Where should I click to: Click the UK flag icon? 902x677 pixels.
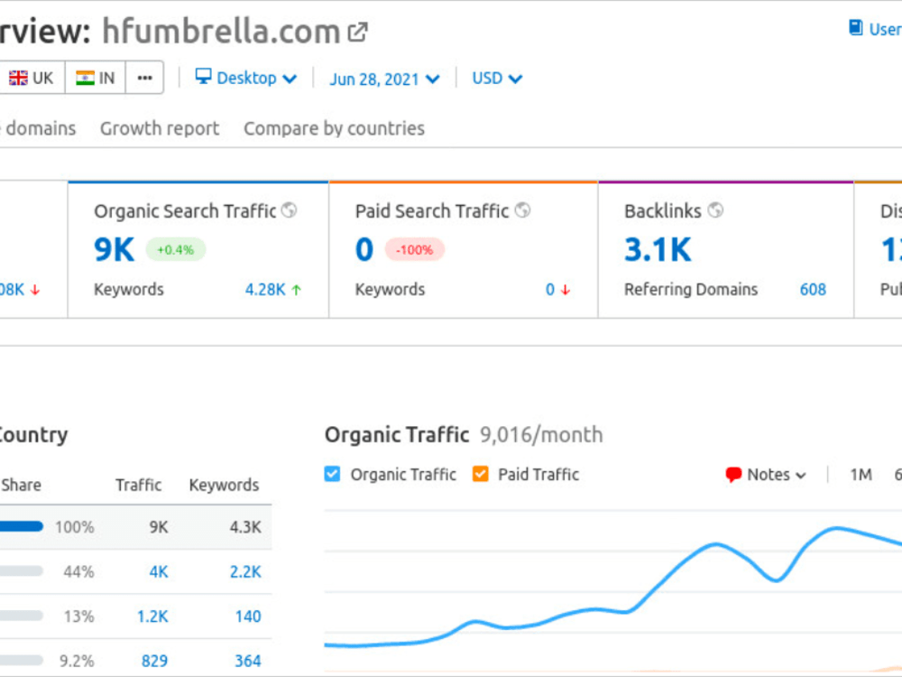click(18, 78)
